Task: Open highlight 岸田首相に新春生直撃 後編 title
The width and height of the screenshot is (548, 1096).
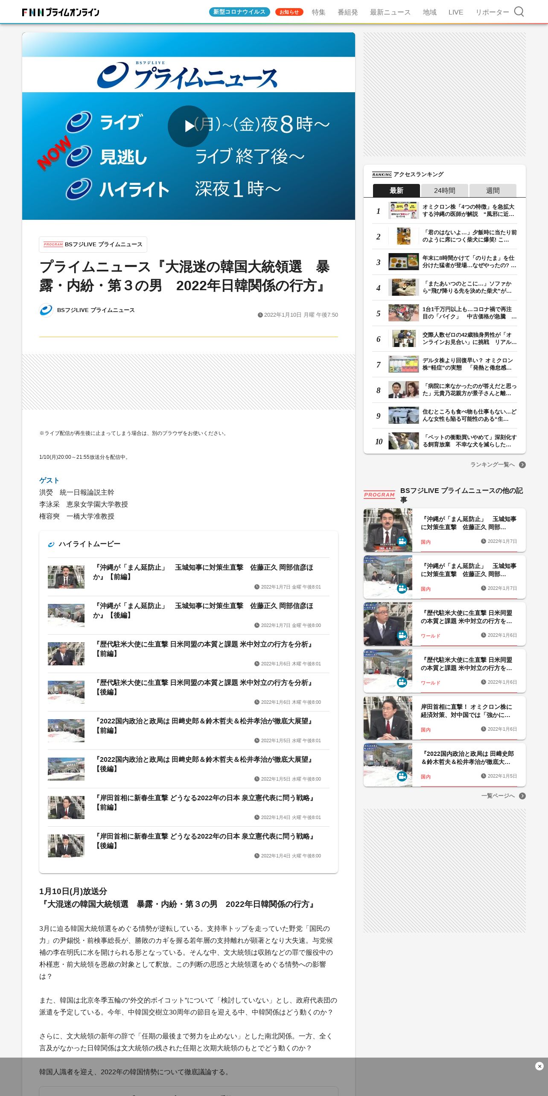Action: pyautogui.click(x=205, y=841)
